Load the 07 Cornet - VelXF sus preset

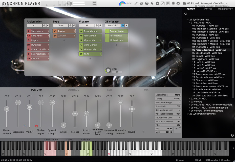tap(203, 56)
